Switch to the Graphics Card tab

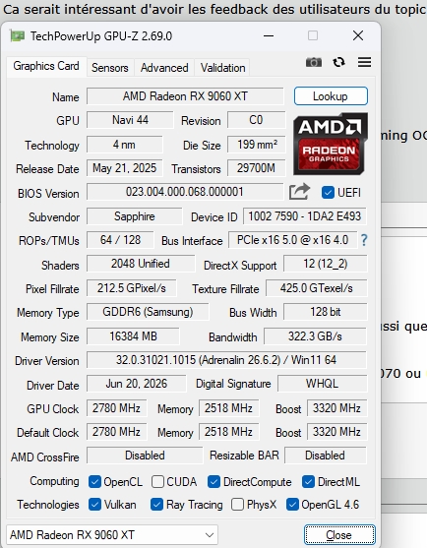pos(46,66)
